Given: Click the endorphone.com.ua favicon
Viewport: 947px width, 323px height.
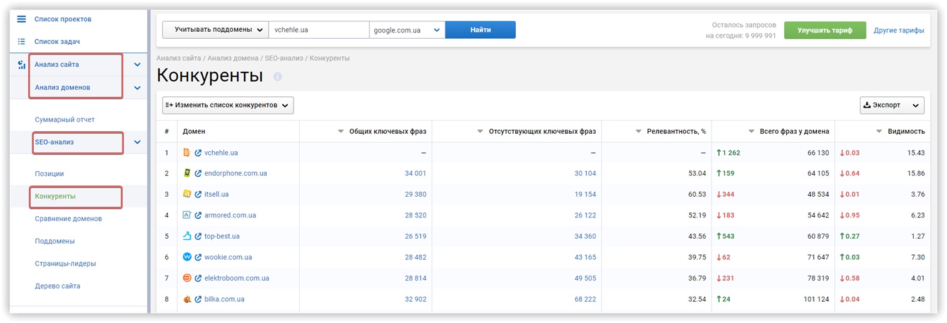Looking at the screenshot, I should coord(187,173).
